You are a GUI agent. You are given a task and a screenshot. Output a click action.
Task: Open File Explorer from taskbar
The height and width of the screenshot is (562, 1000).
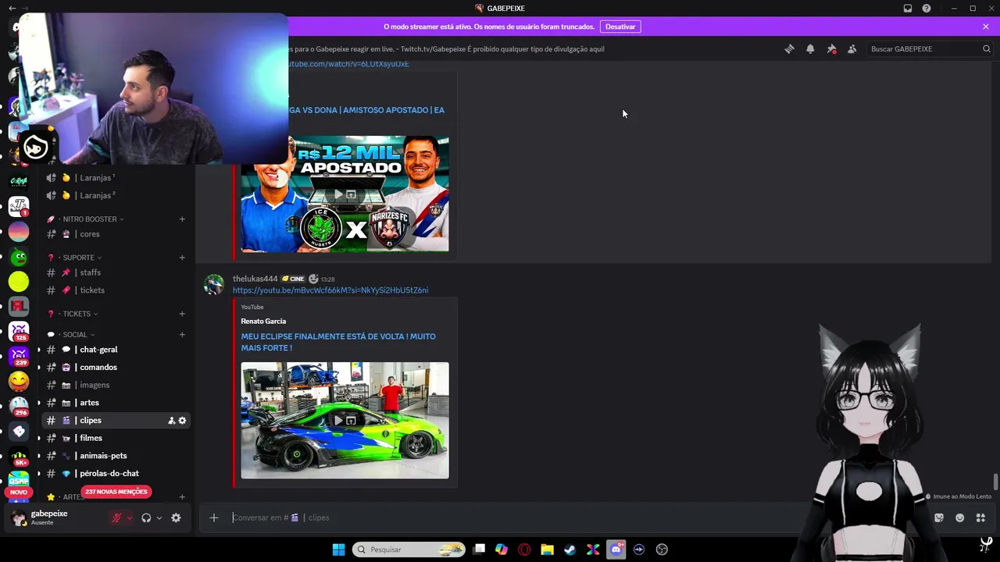pos(547,550)
